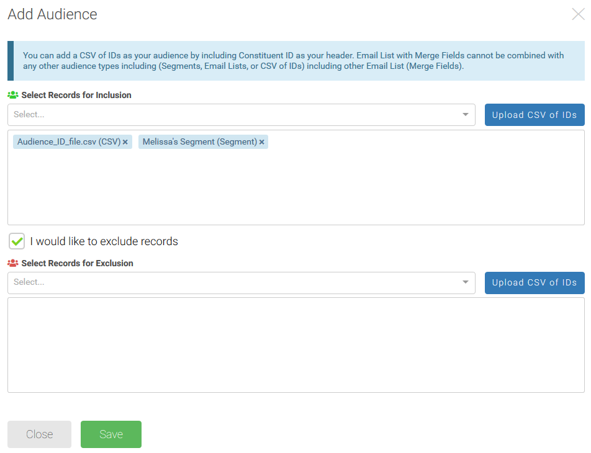
Task: Dismiss the Add Audience dialog via the X
Action: [578, 14]
